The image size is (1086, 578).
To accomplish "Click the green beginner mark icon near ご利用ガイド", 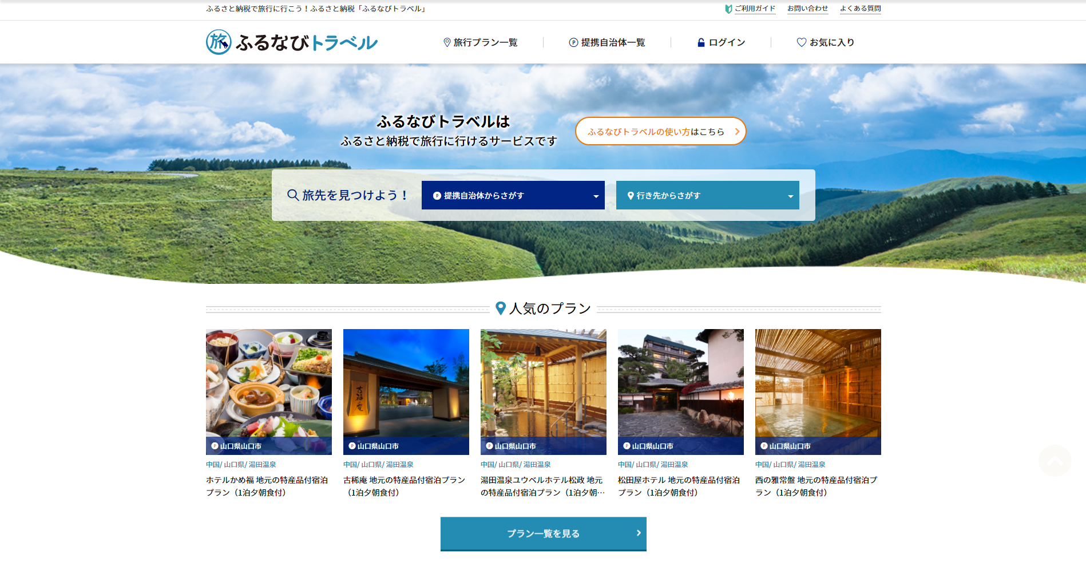I will (728, 9).
